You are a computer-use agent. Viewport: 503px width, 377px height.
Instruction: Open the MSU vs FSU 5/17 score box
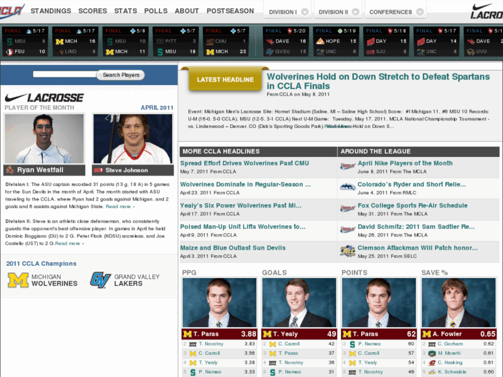25,42
